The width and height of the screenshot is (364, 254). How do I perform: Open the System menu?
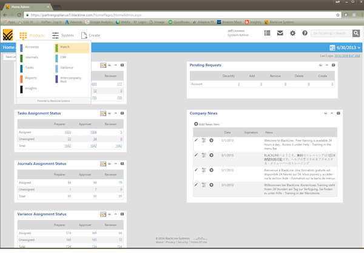coord(62,35)
